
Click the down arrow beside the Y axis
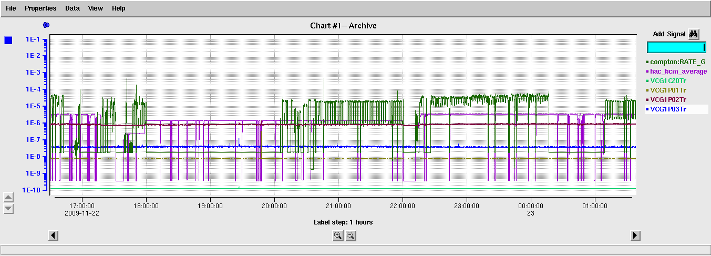[8, 209]
